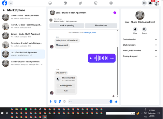This screenshot has height=119, width=163.
Task: Open the Windows notification center icon
Action: tap(159, 113)
